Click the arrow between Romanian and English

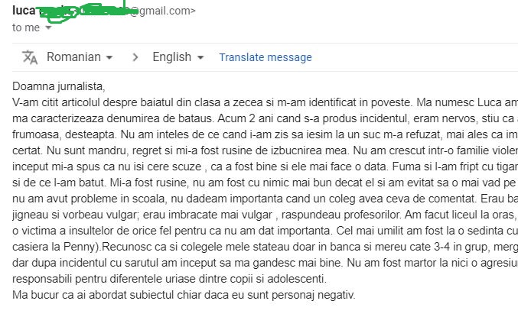135,57
